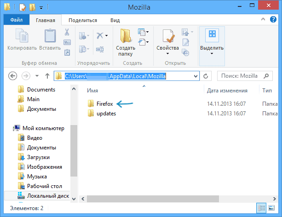Click the Back navigation arrow
282x217 pixels.
pos(12,76)
